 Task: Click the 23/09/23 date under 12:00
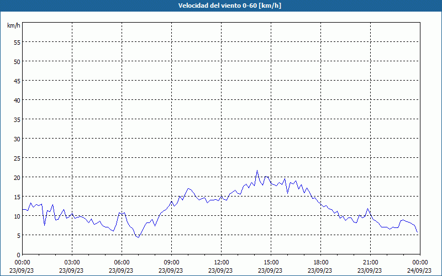(x=220, y=270)
